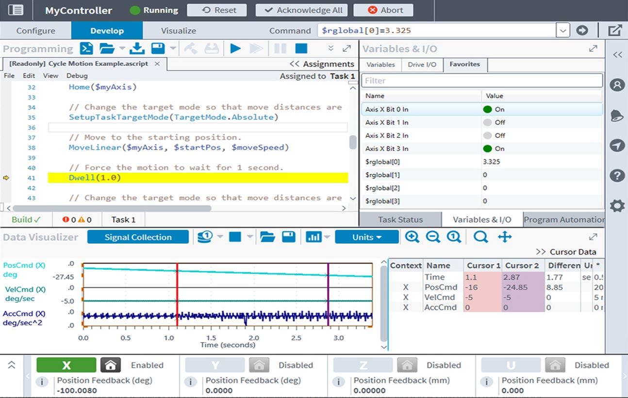This screenshot has width=628, height=398.
Task: Click the help question mark icon
Action: pos(617,175)
